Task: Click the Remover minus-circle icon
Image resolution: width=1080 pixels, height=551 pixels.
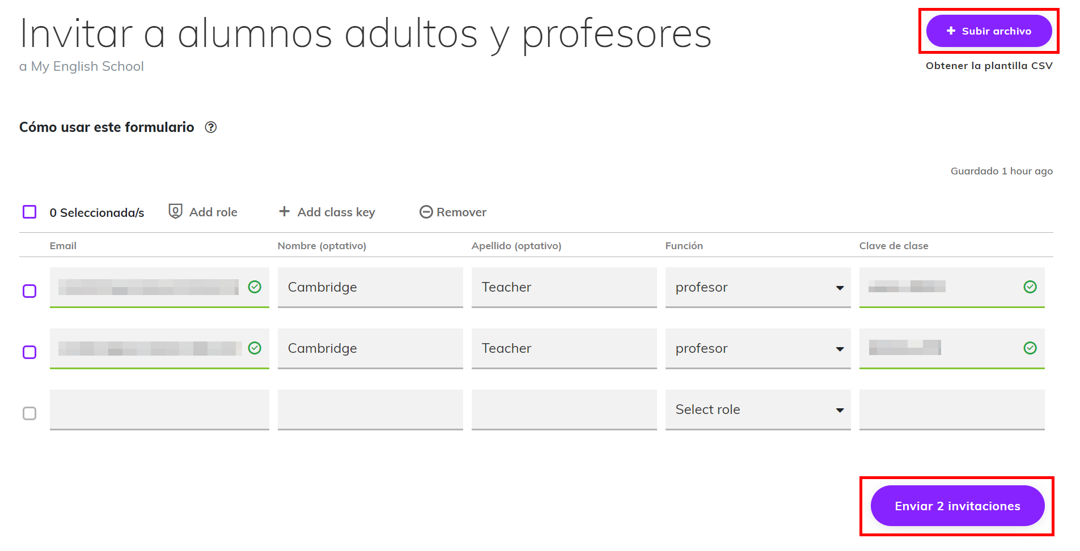Action: point(426,212)
